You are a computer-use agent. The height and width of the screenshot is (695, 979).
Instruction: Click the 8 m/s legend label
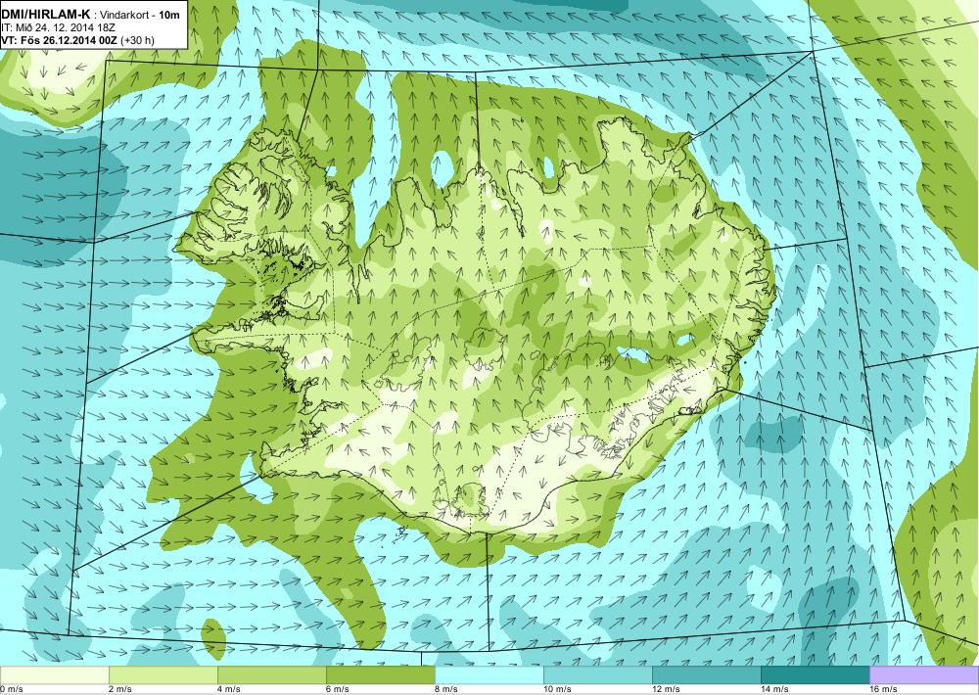pos(445,689)
